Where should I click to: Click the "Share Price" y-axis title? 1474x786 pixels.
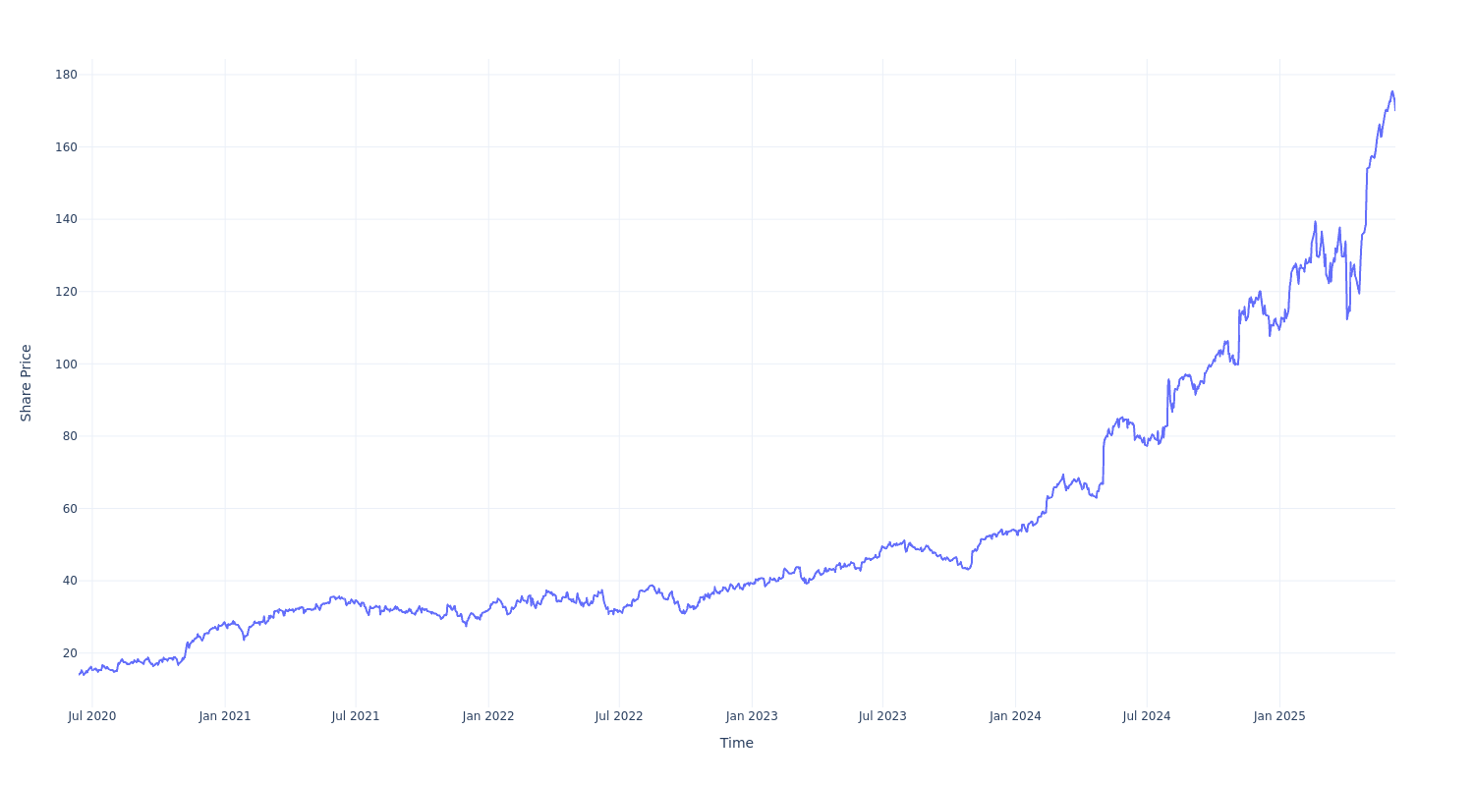coord(27,383)
